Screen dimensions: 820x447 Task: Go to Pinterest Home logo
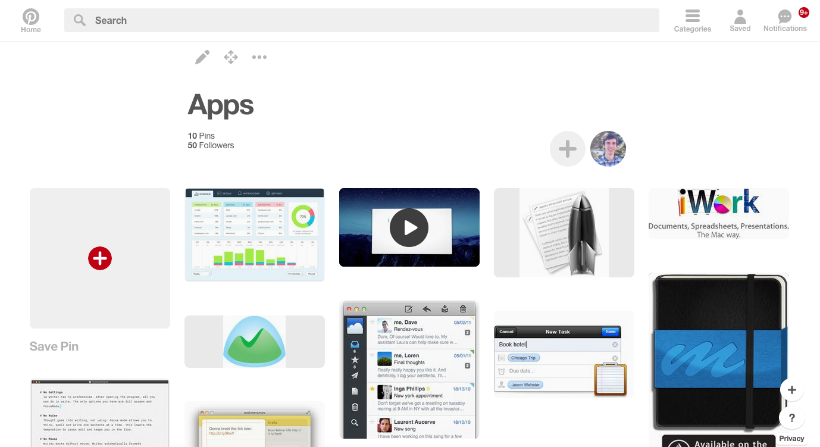click(31, 20)
